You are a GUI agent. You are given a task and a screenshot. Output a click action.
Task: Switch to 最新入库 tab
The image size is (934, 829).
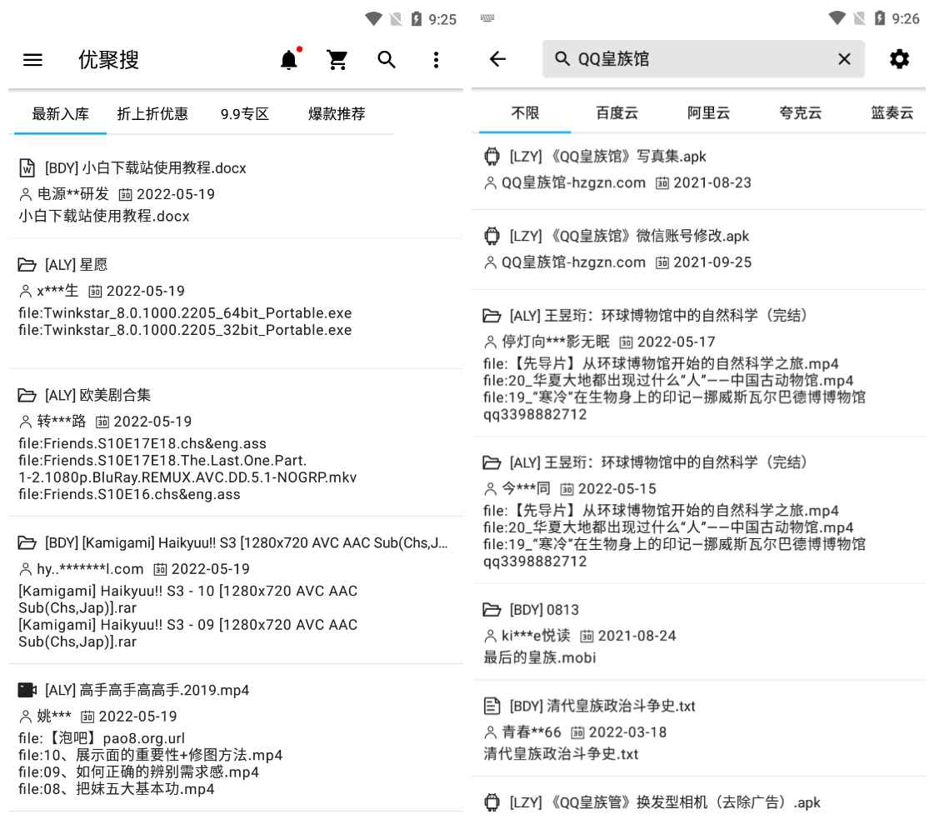(x=60, y=113)
